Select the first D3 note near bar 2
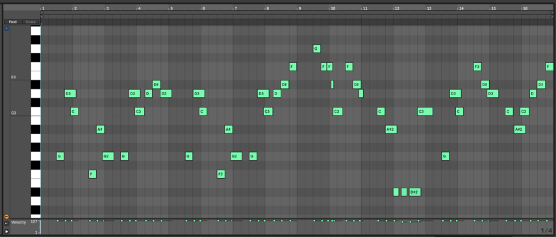This screenshot has width=556, height=237. tap(70, 93)
